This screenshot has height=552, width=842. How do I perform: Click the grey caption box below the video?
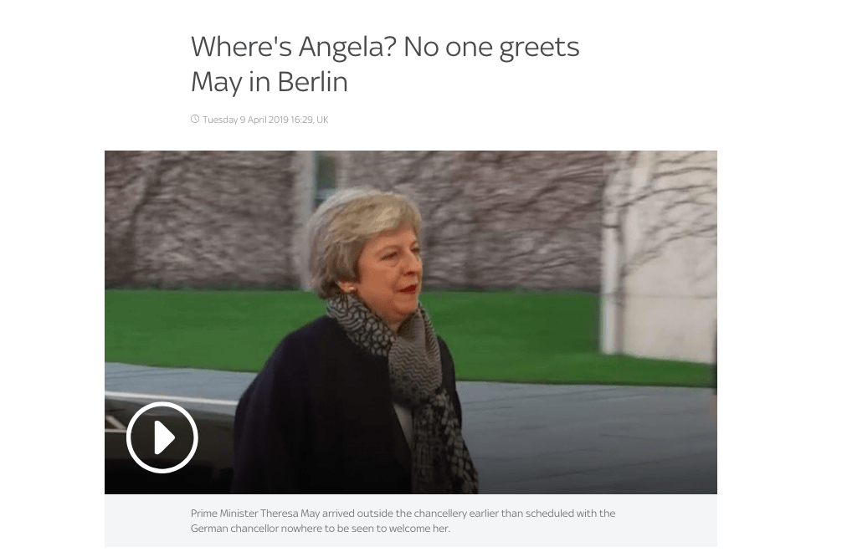(x=411, y=521)
